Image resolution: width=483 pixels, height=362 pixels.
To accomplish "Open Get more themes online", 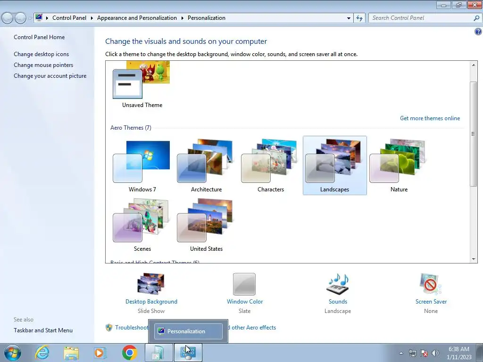I will 430,118.
